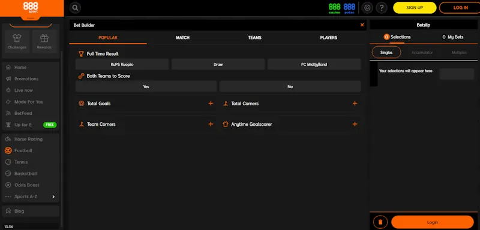The image size is (480, 230).
Task: Click the Promotions megaphone icon
Action: coord(8,79)
